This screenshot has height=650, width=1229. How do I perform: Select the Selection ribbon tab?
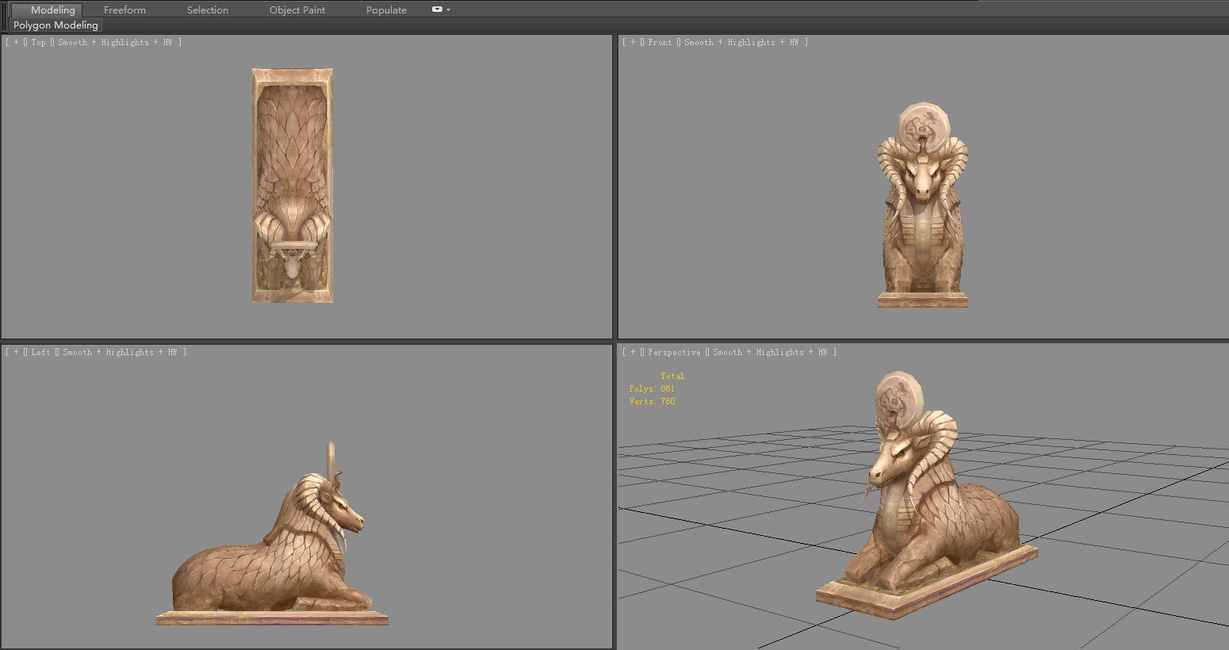tap(208, 10)
